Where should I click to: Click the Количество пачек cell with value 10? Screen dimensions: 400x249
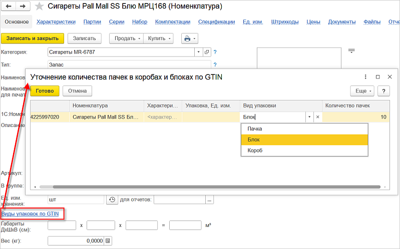[x=356, y=117]
